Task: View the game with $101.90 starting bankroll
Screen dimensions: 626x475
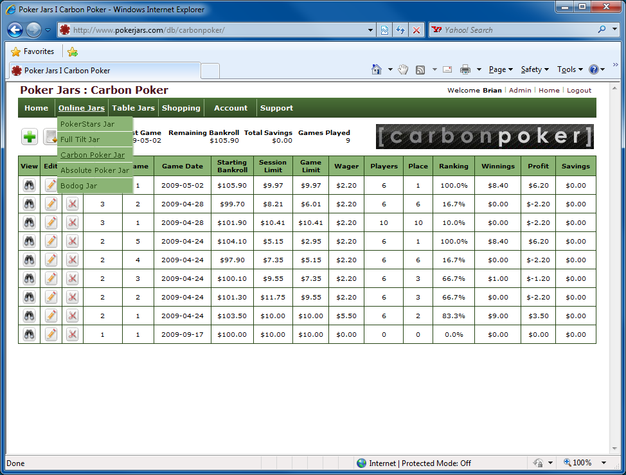Action: coord(29,222)
